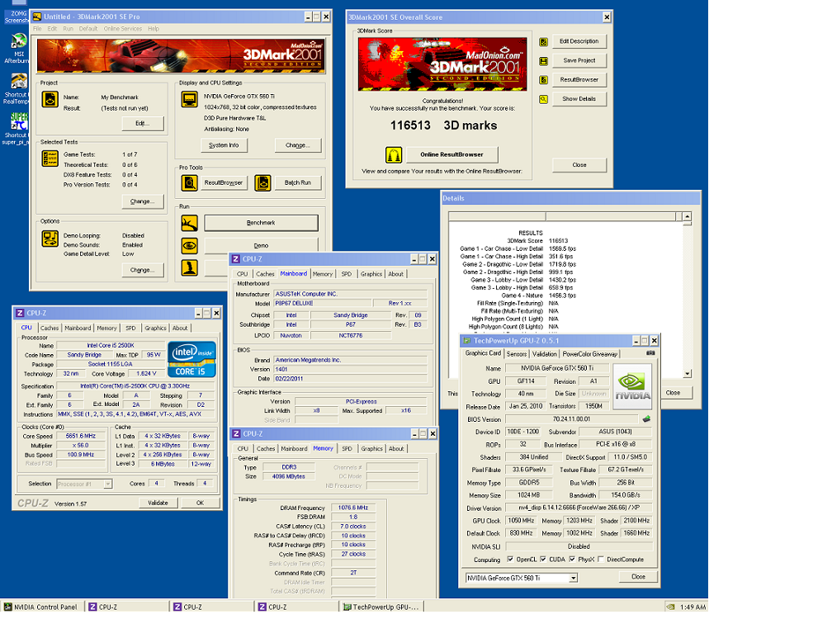
Task: Click the System Info button
Action: pyautogui.click(x=224, y=145)
